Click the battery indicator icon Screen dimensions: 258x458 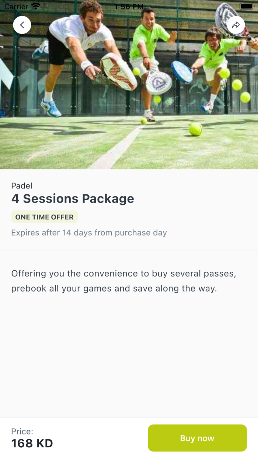(246, 6)
